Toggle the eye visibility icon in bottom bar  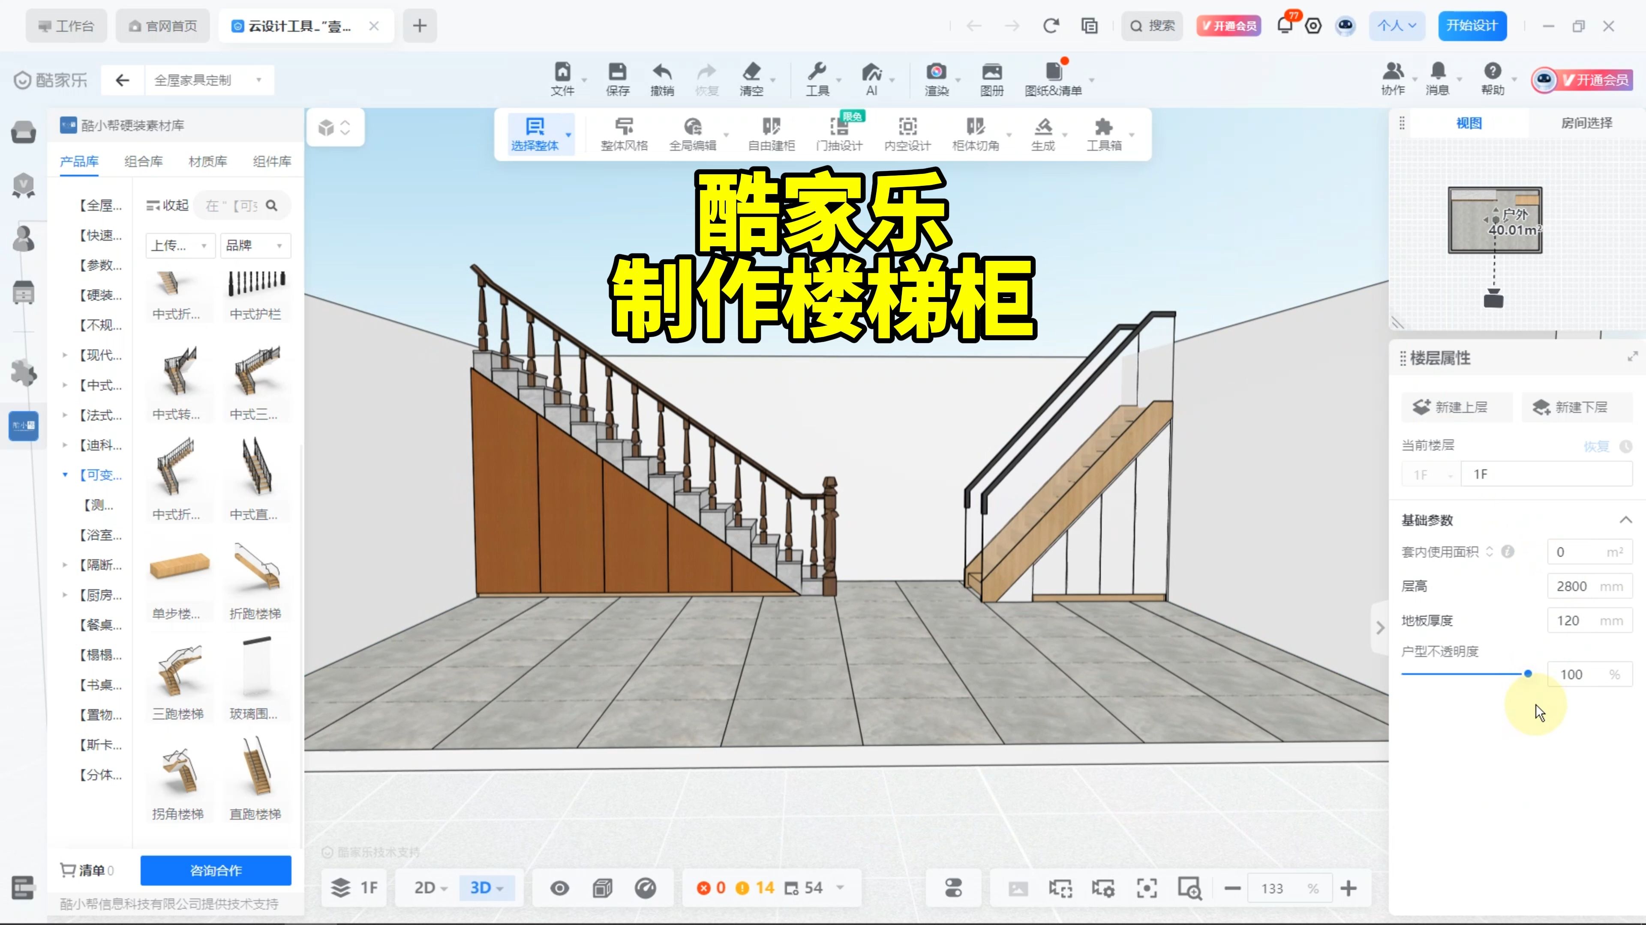click(560, 887)
